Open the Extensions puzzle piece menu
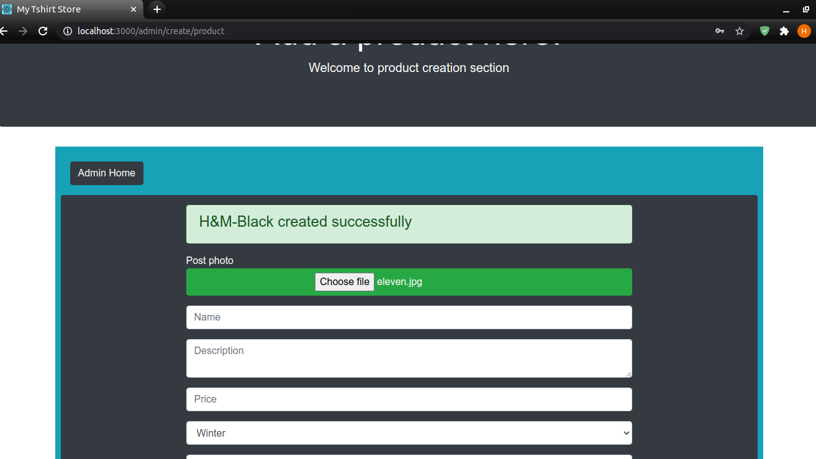Screen dimensions: 816x459 click(784, 31)
